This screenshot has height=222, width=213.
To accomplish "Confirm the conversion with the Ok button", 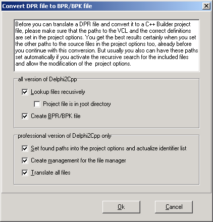I will pos(121,207).
